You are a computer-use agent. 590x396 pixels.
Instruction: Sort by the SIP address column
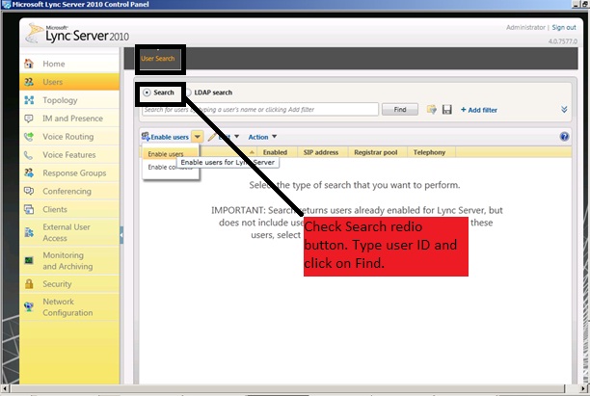[321, 152]
